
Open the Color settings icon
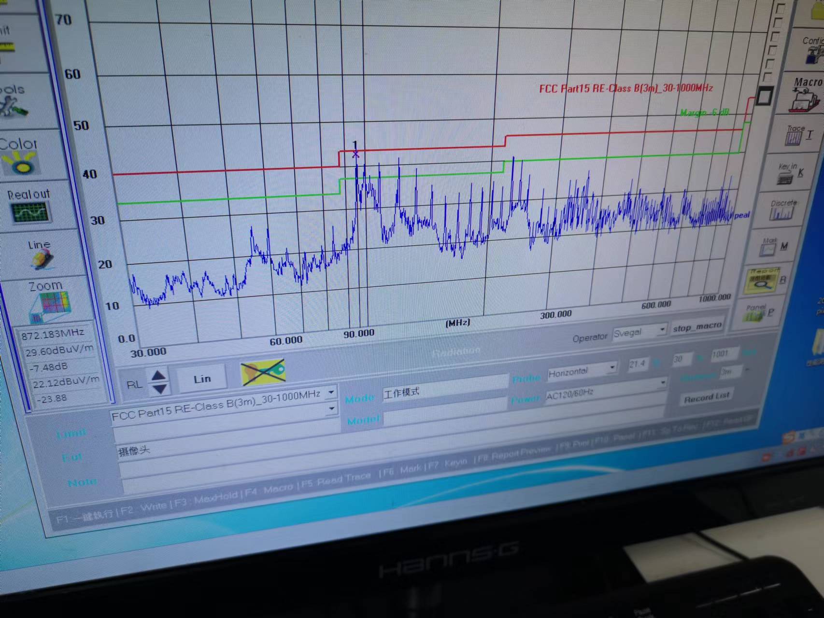(21, 163)
